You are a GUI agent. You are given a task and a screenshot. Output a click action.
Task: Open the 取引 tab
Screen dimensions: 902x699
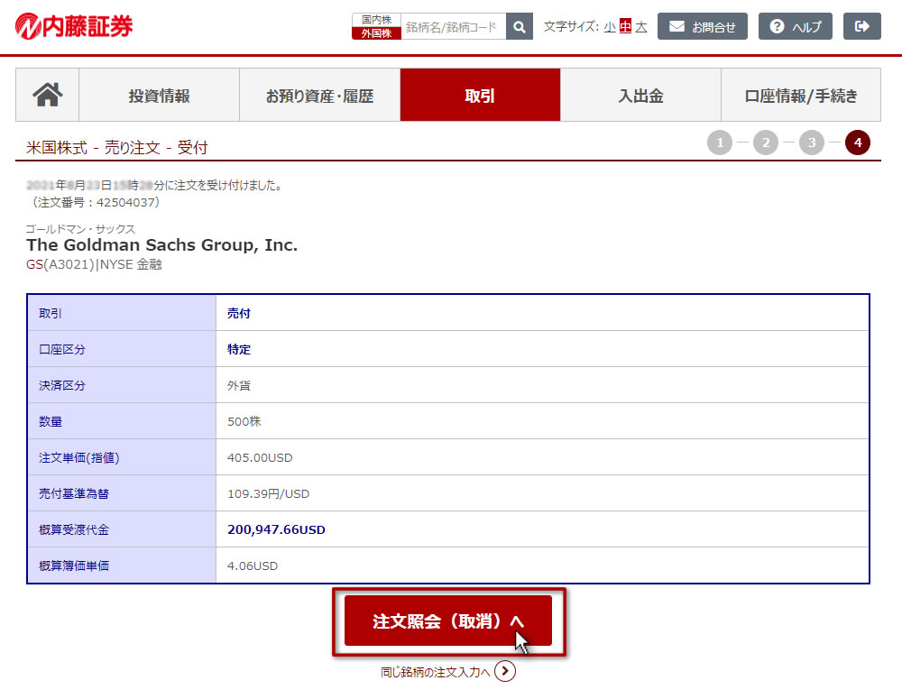480,95
